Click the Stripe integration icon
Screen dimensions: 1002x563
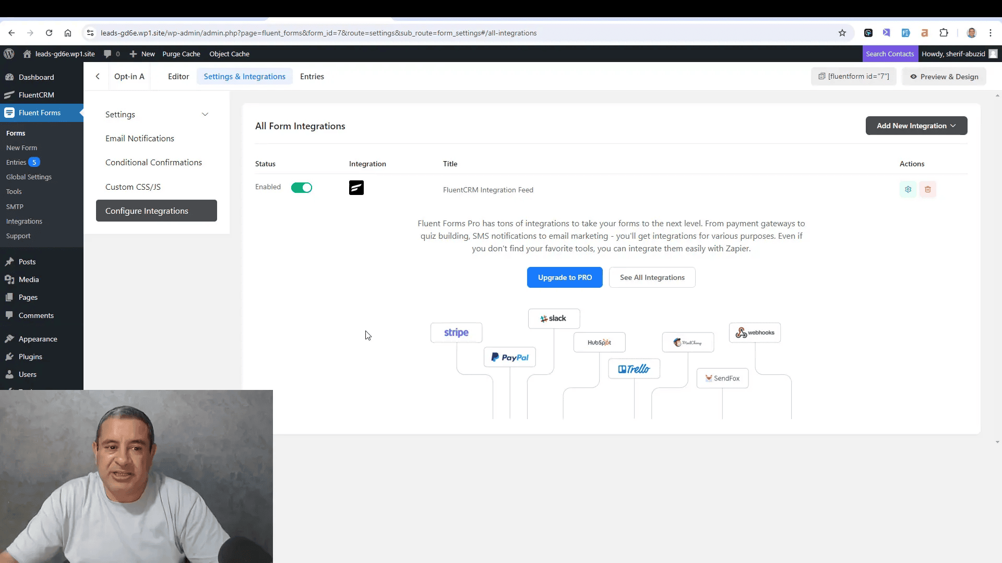click(456, 332)
